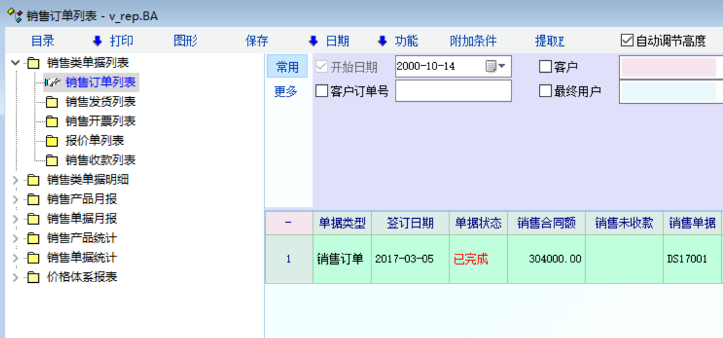Tick the 最终用户 checkbox
This screenshot has height=338, width=723.
[545, 91]
